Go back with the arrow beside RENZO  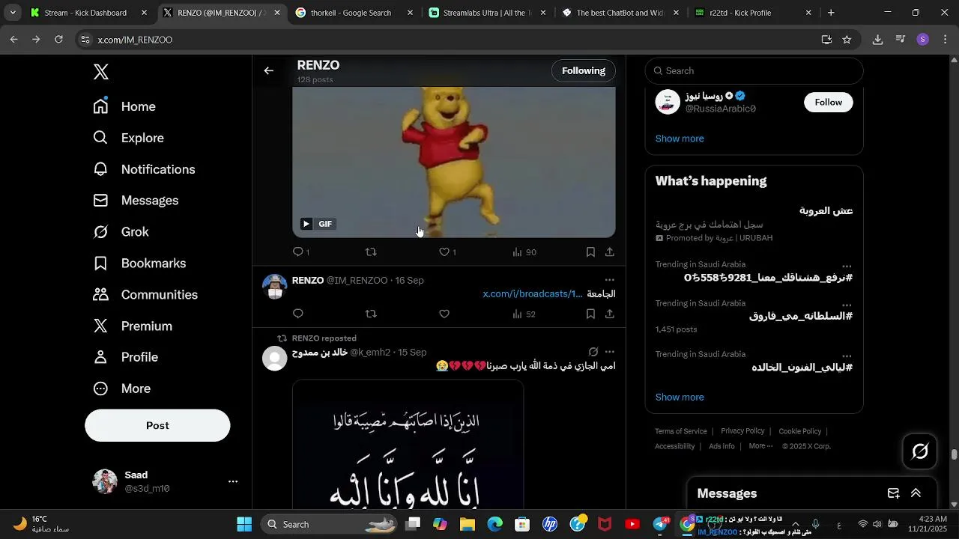268,70
